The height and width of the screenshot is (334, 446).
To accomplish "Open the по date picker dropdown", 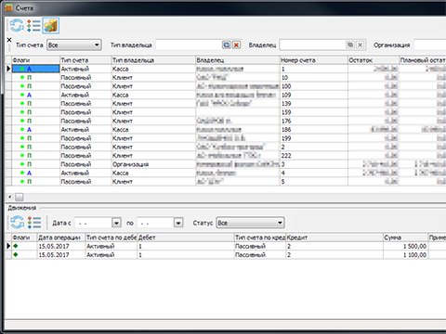I will pyautogui.click(x=178, y=223).
